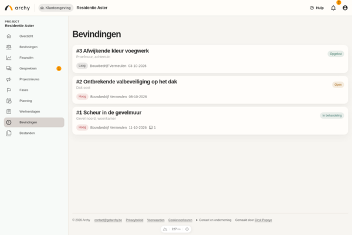
Task: Click the Gesprekken chat bubbles icon
Action: click(x=9, y=68)
